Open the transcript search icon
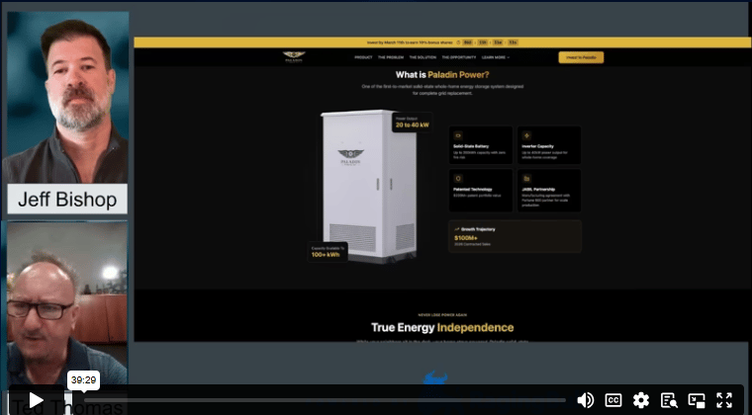Image resolution: width=752 pixels, height=415 pixels. tap(669, 400)
